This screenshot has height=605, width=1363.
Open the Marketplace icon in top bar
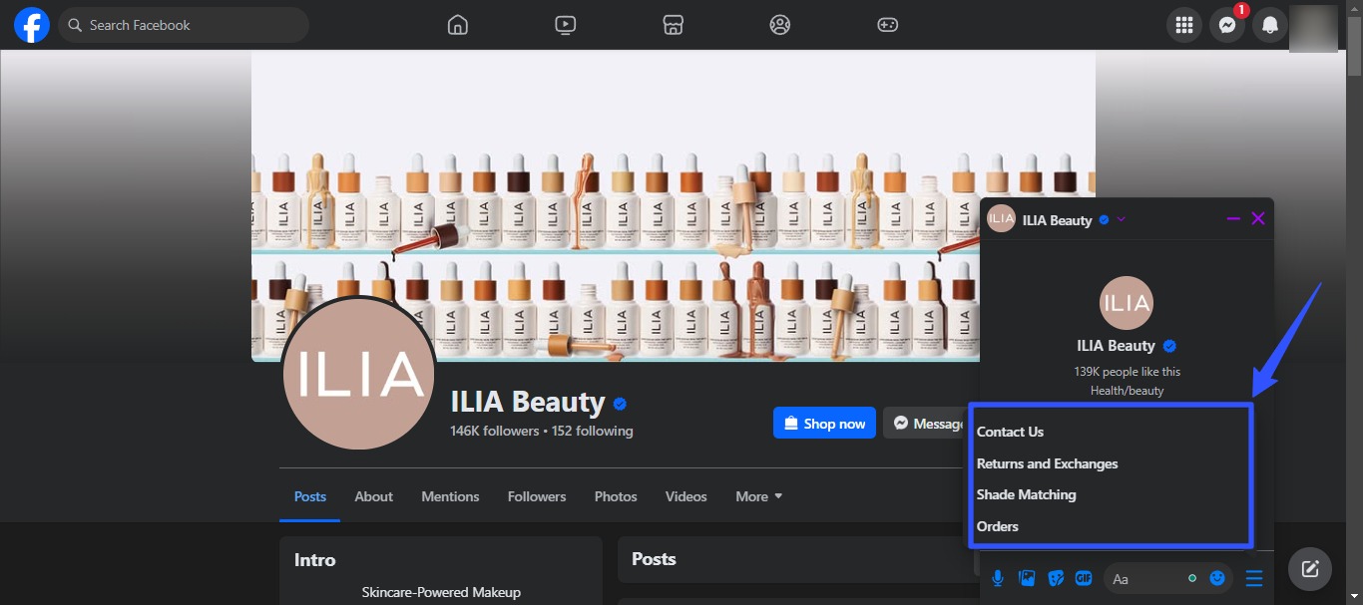coord(674,25)
